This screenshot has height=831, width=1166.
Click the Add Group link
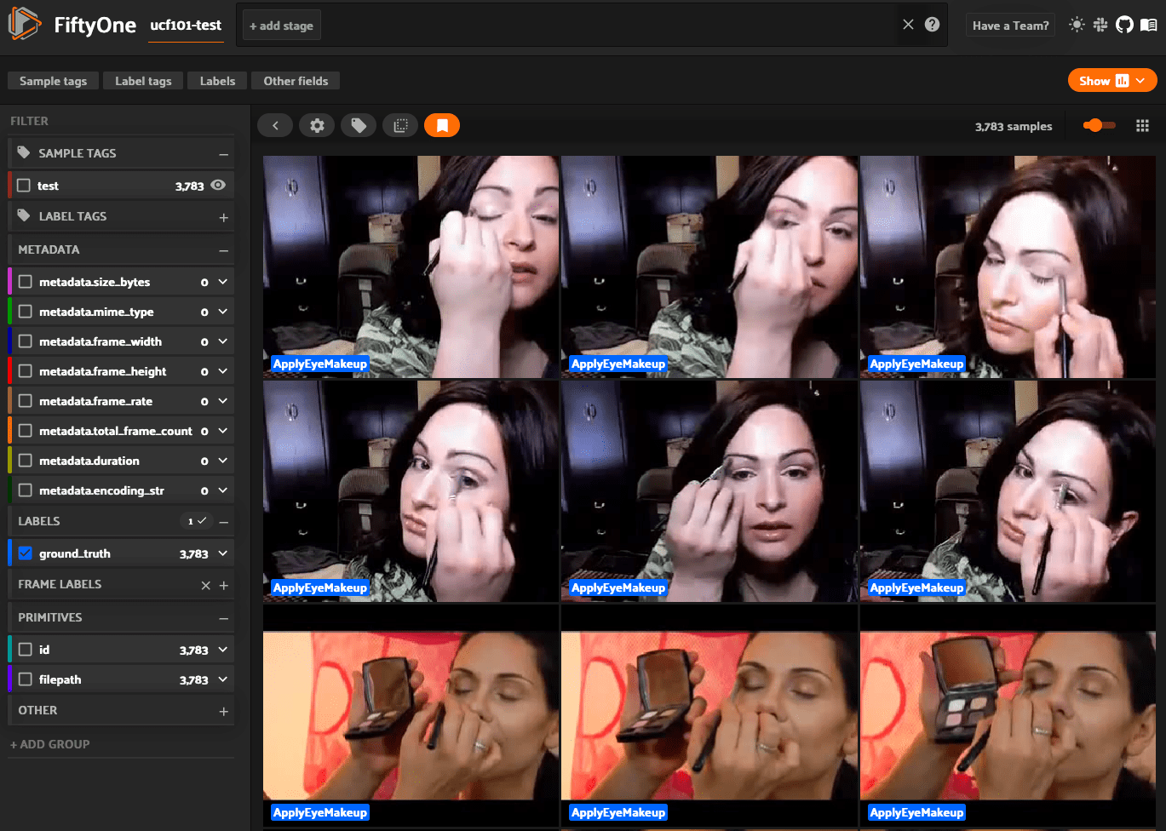[50, 744]
